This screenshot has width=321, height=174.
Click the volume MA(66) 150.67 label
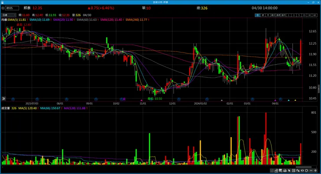[x=51, y=108]
